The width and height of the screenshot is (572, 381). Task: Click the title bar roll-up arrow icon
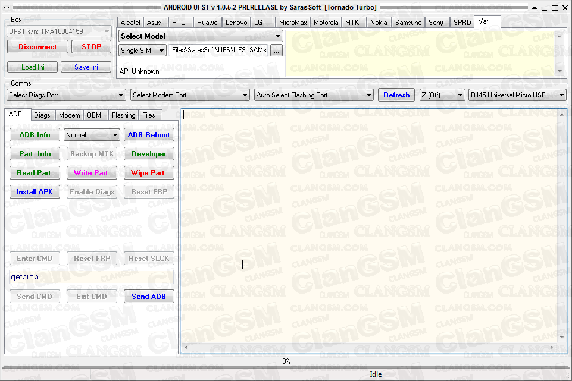(535, 8)
